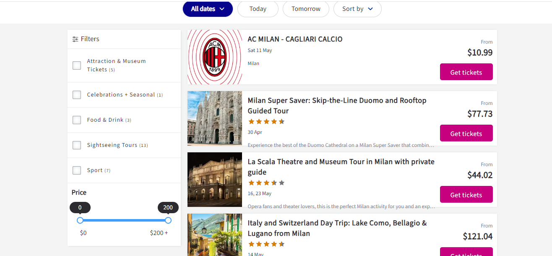Viewport: 552px width, 256px height.
Task: Click star rating of La Scala Theatre tour
Action: (x=266, y=183)
